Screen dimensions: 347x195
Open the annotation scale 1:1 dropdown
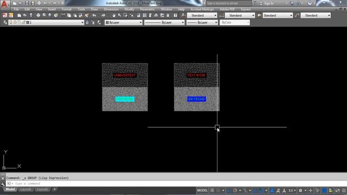click(x=292, y=190)
